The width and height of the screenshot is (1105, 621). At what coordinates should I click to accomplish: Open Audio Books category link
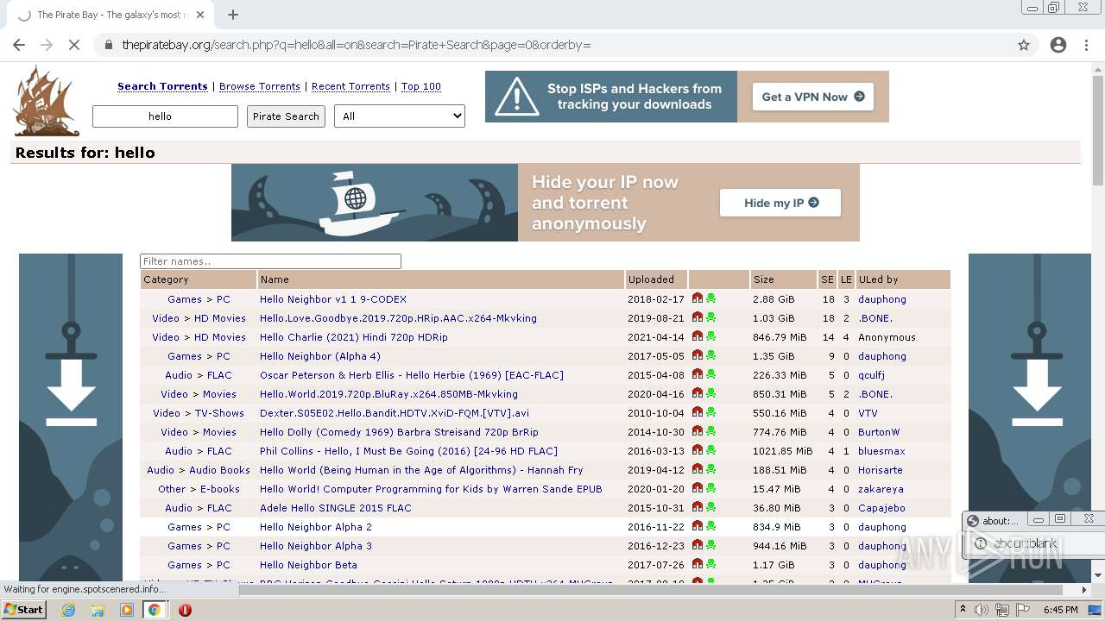(219, 470)
